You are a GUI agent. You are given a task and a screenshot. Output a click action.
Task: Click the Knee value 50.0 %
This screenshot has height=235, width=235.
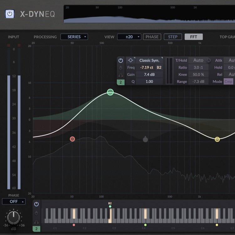pos(198,75)
